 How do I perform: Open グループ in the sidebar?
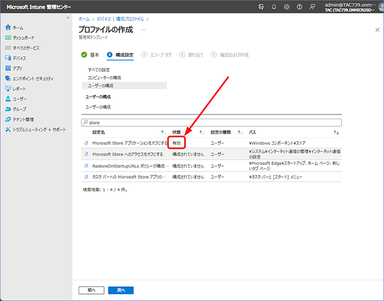[x=16, y=109]
